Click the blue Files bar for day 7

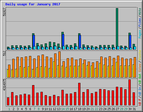pyautogui.click(x=34, y=41)
